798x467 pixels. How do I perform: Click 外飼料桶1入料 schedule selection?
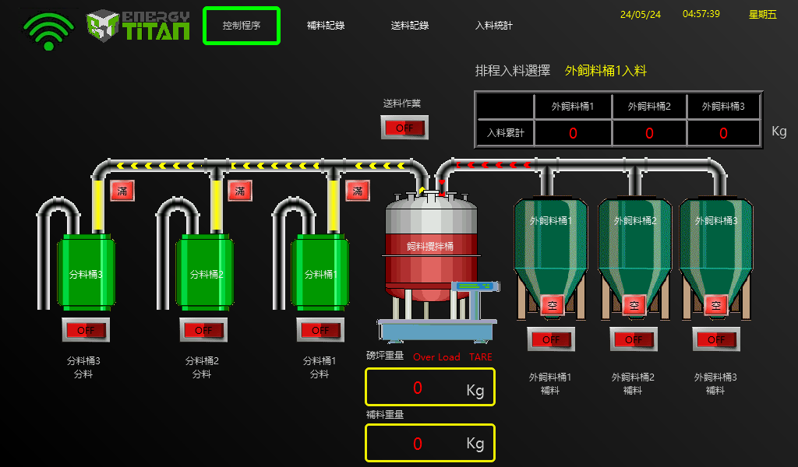tap(606, 71)
